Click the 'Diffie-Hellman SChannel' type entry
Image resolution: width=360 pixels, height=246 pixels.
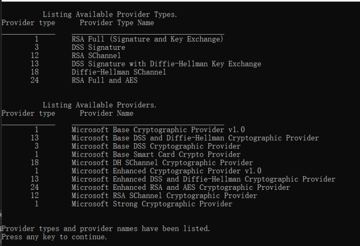[x=119, y=72]
